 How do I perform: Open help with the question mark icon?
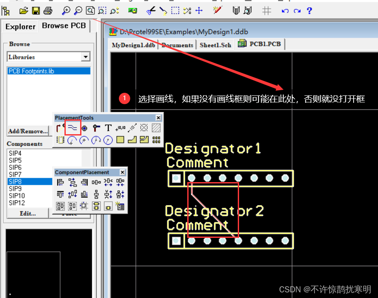309,10
